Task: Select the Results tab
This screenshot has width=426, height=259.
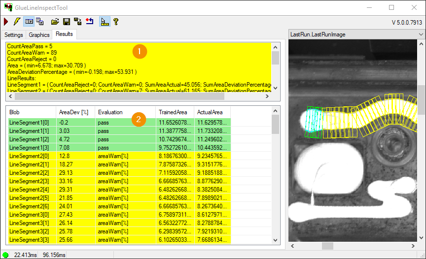Action: [65, 34]
